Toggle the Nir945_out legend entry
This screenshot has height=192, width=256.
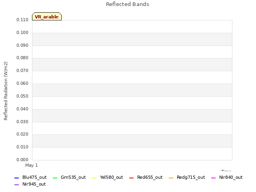pos(30,184)
